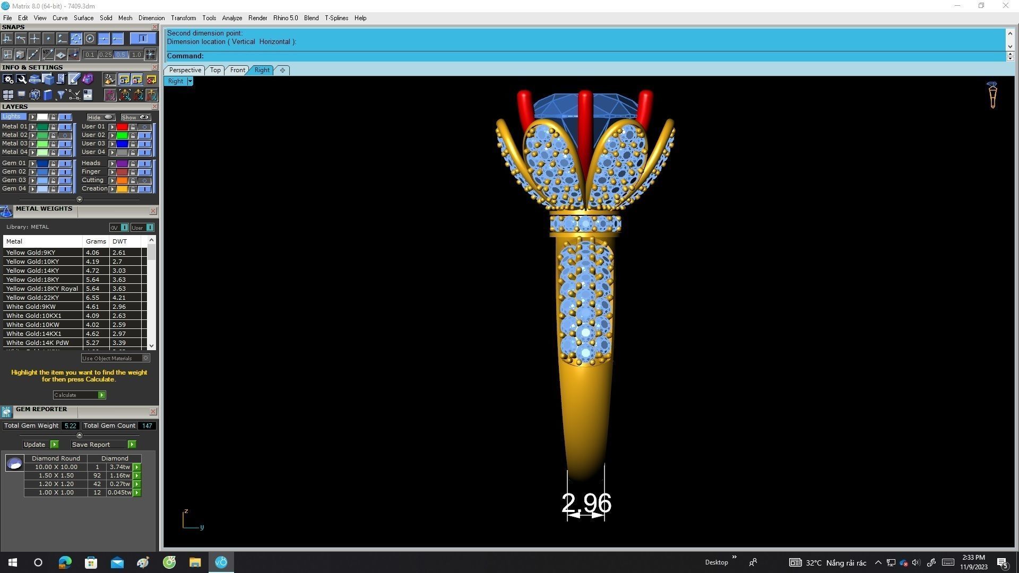1019x573 pixels.
Task: Click the Cutting layer orange color swatch
Action: [x=122, y=180]
